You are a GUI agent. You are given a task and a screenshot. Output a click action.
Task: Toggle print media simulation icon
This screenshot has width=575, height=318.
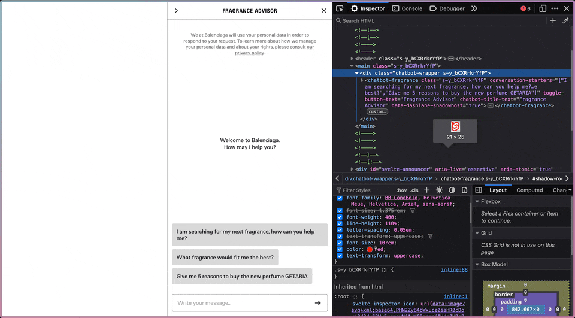464,190
